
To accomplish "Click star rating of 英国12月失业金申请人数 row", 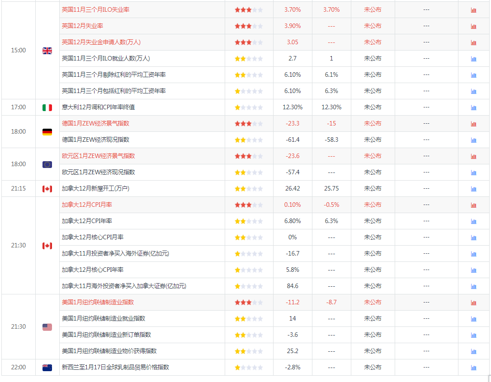I will [x=249, y=42].
